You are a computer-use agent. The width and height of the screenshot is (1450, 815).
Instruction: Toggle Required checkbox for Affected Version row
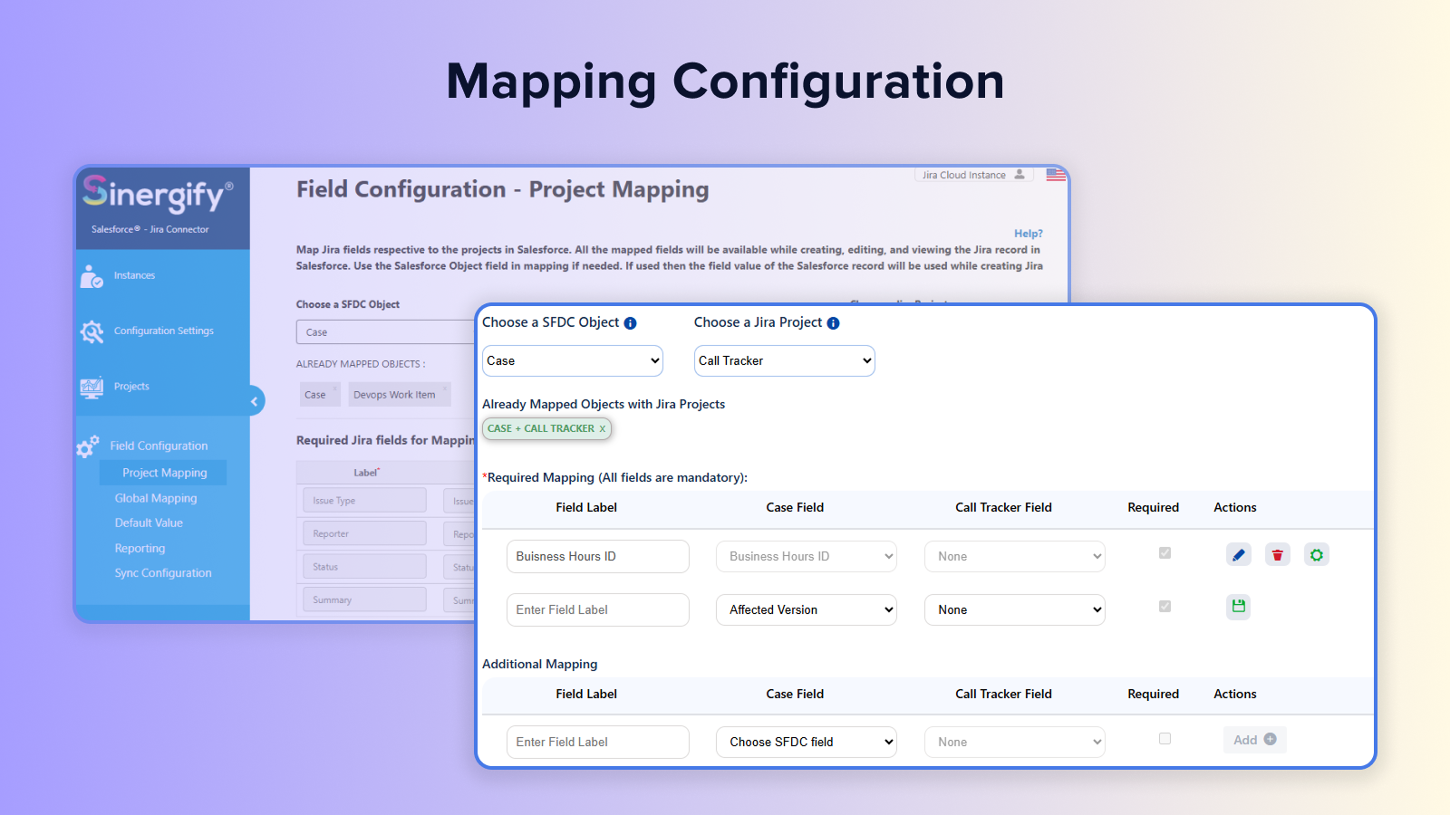pyautogui.click(x=1165, y=607)
